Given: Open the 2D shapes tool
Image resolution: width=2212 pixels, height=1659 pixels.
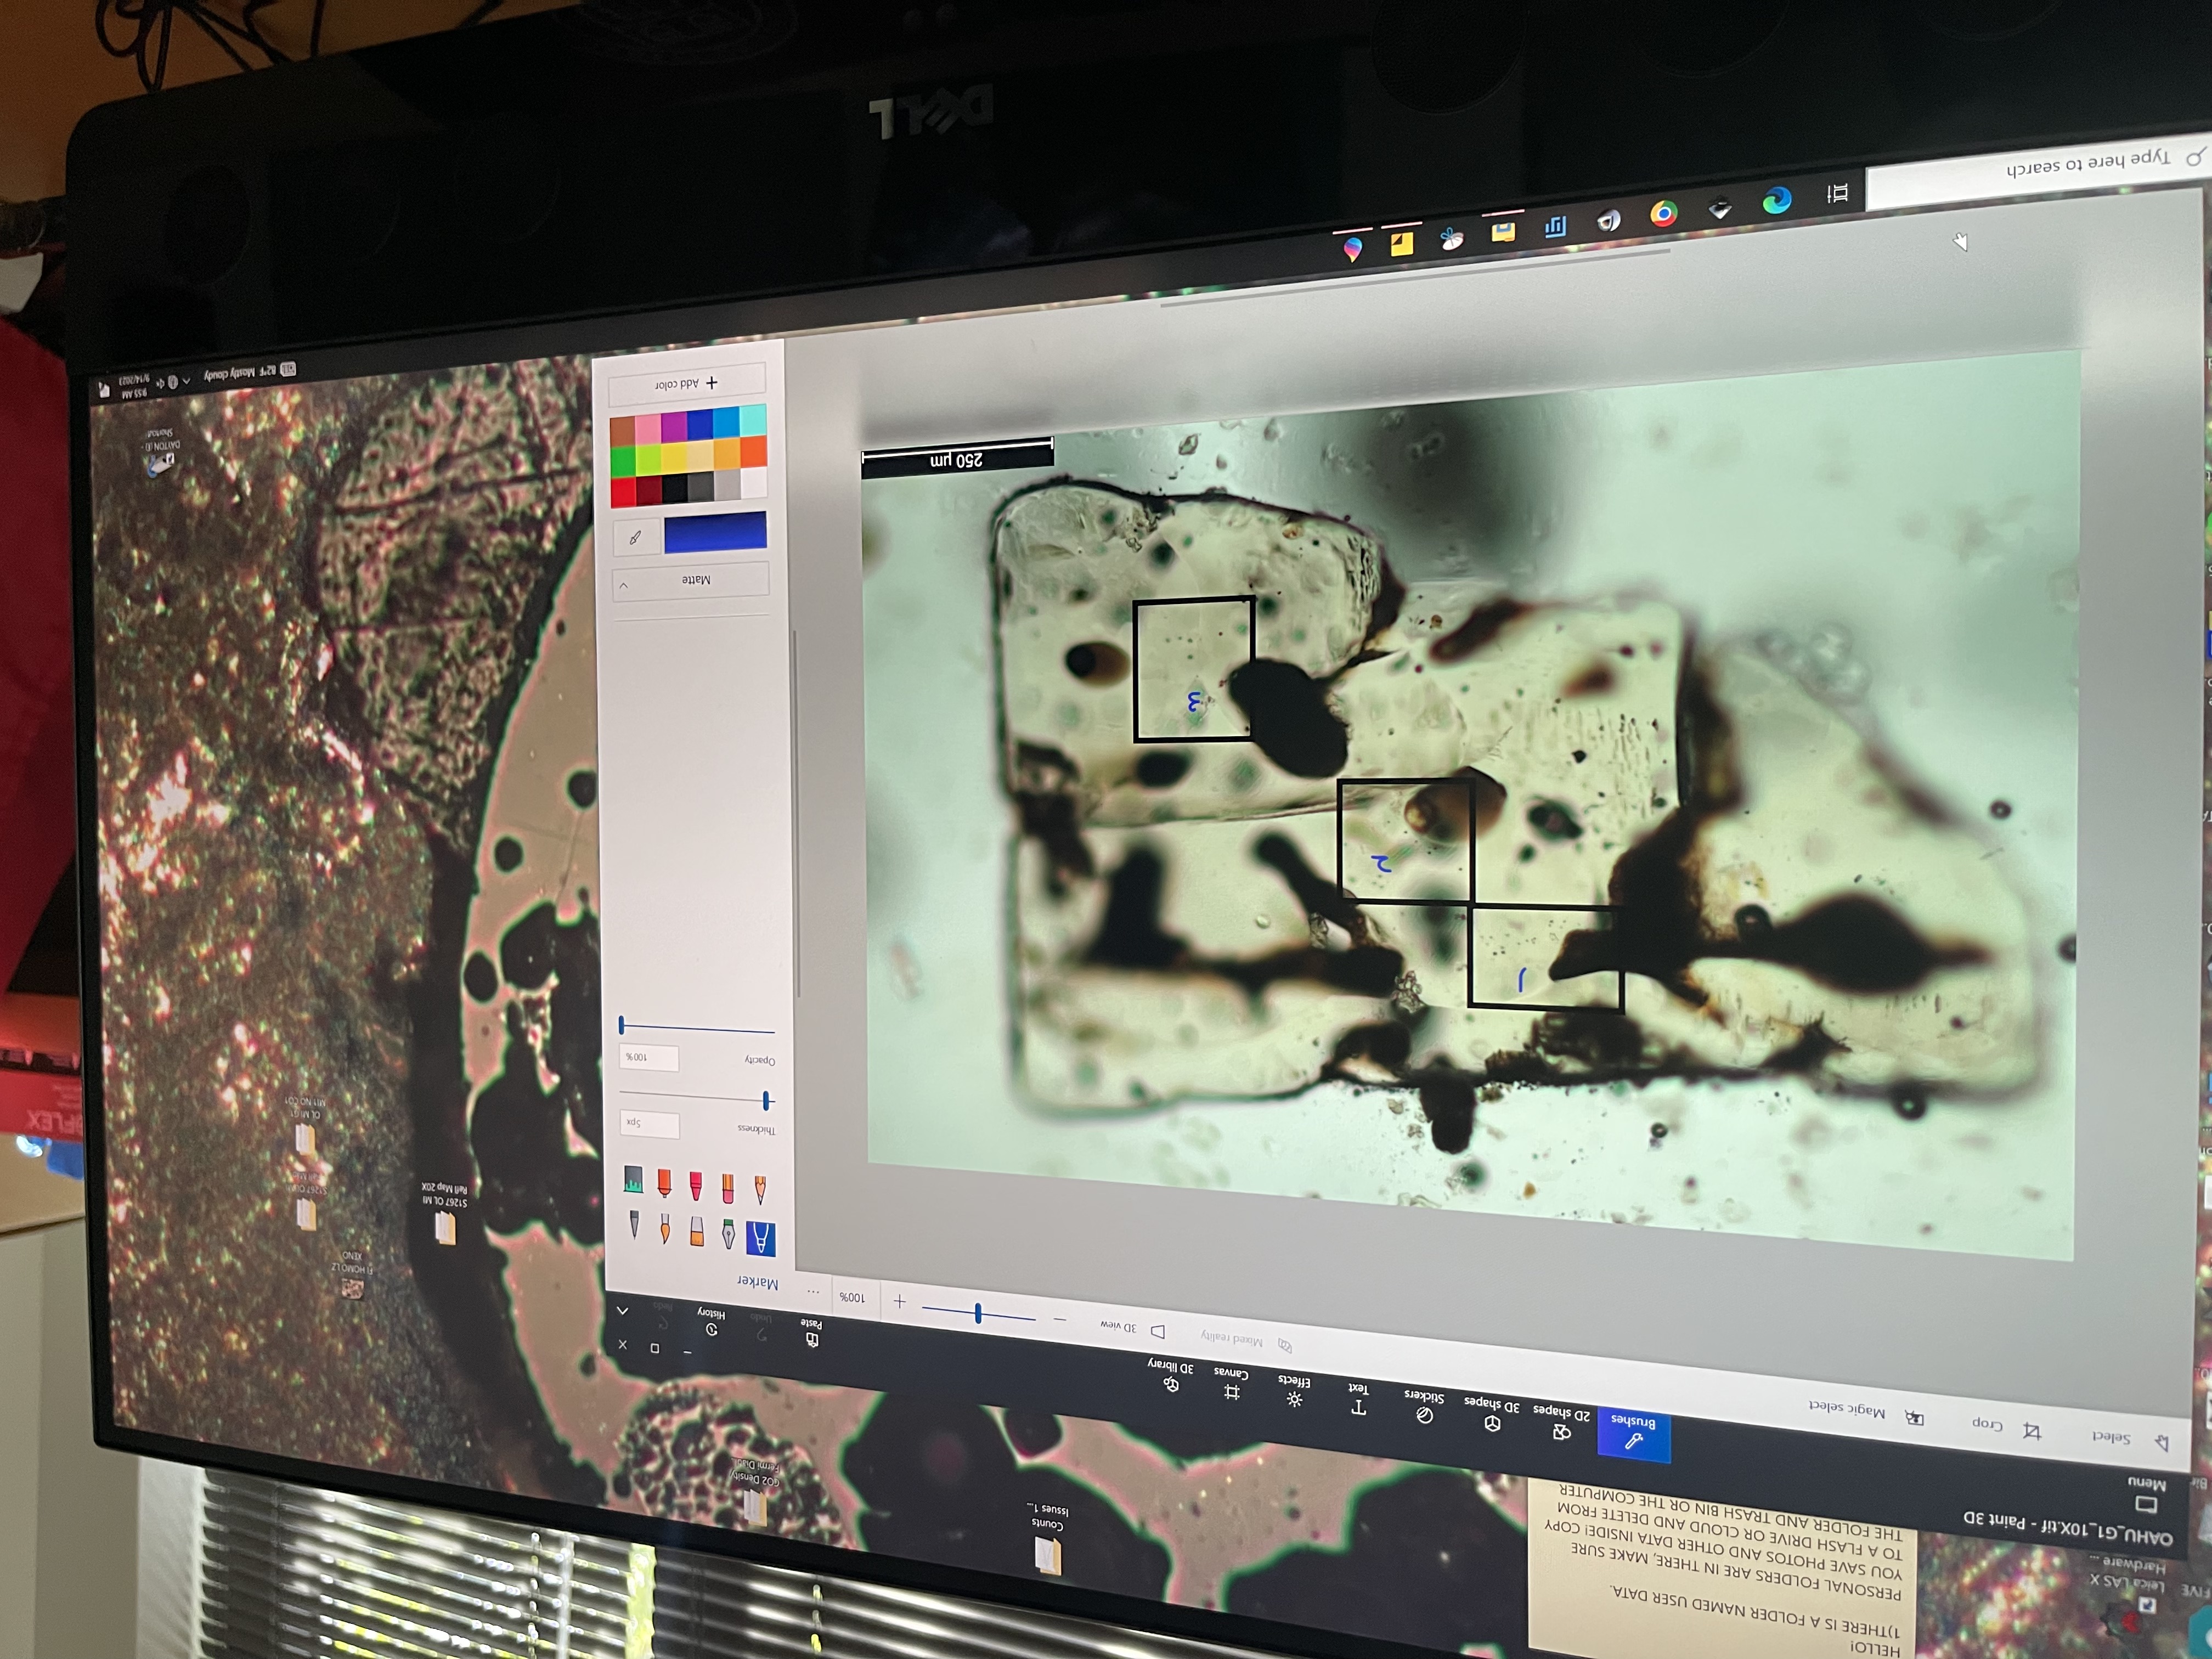Looking at the screenshot, I should [x=1561, y=1423].
